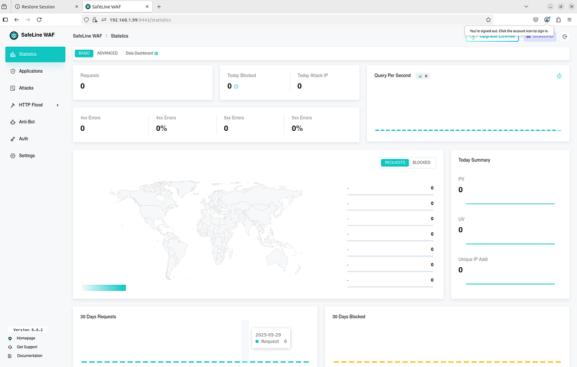Click the world map
Image resolution: width=577 pixels, height=367 pixels.
[x=206, y=230]
